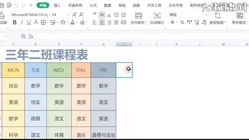Select the 班会 cell

click(x=13, y=86)
